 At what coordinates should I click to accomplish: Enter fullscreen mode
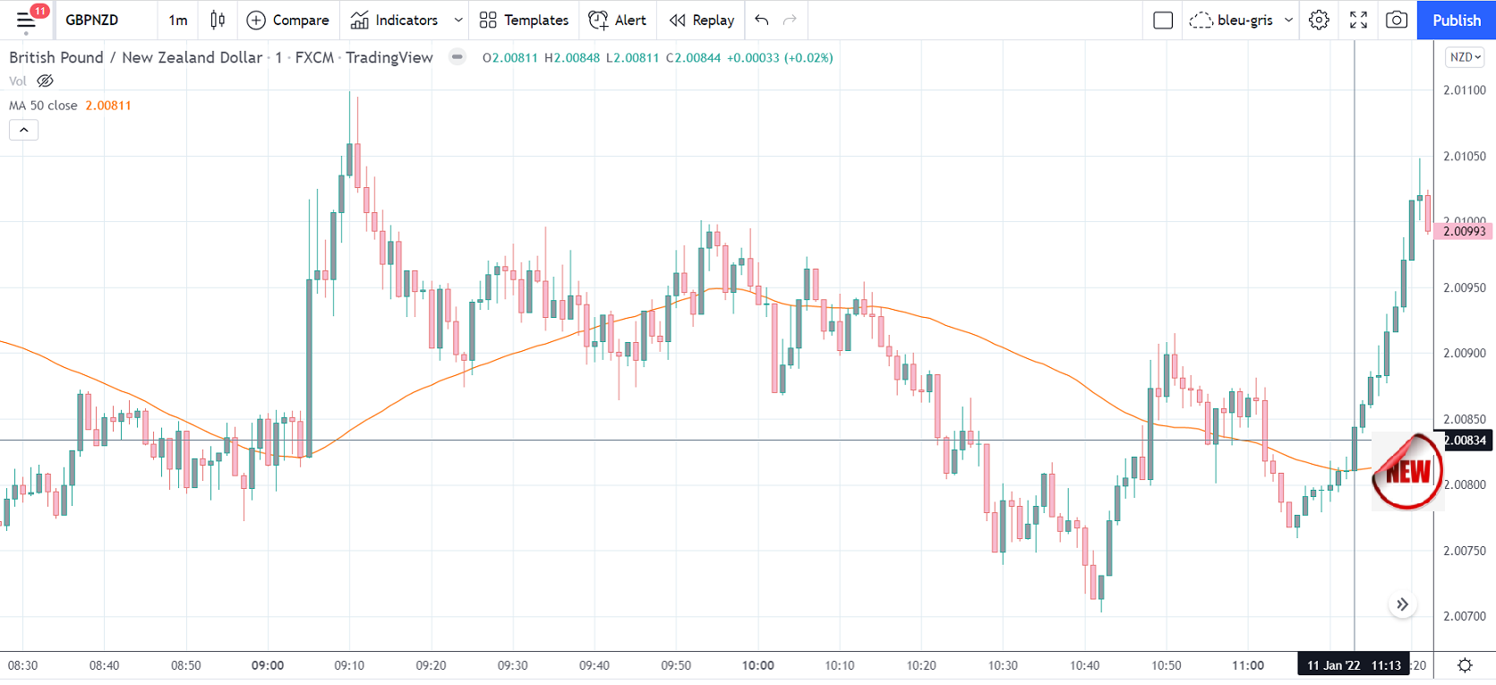pos(1358,20)
